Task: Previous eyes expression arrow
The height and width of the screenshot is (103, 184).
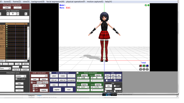Action: [x=78, y=78]
